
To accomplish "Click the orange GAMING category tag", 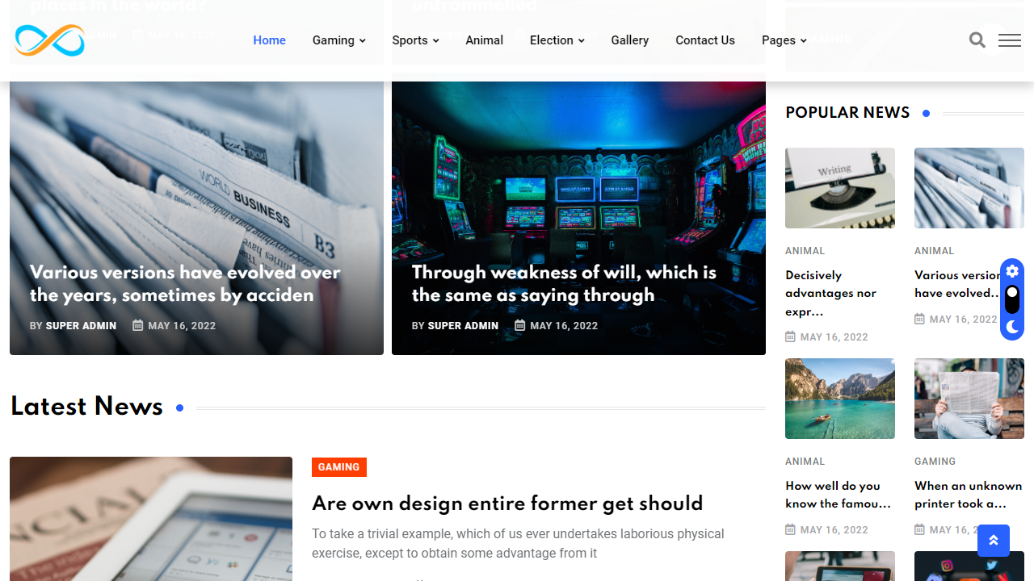I will coord(339,467).
